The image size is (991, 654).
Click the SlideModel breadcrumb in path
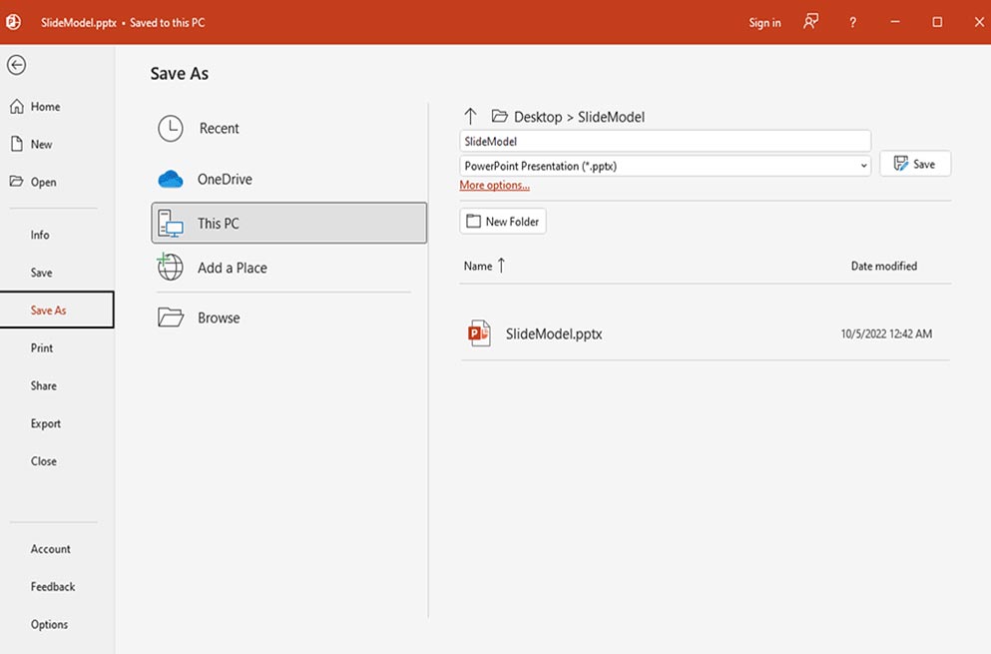[x=611, y=117]
